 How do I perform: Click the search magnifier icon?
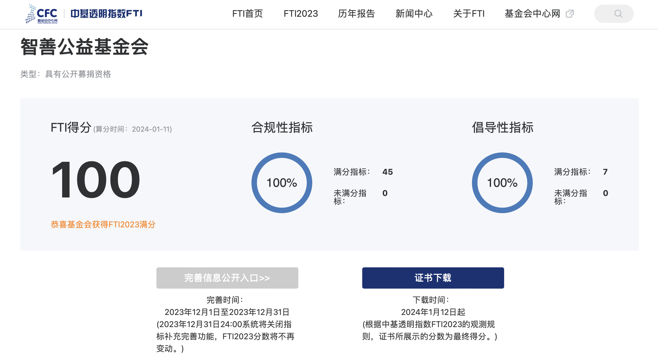[x=618, y=13]
